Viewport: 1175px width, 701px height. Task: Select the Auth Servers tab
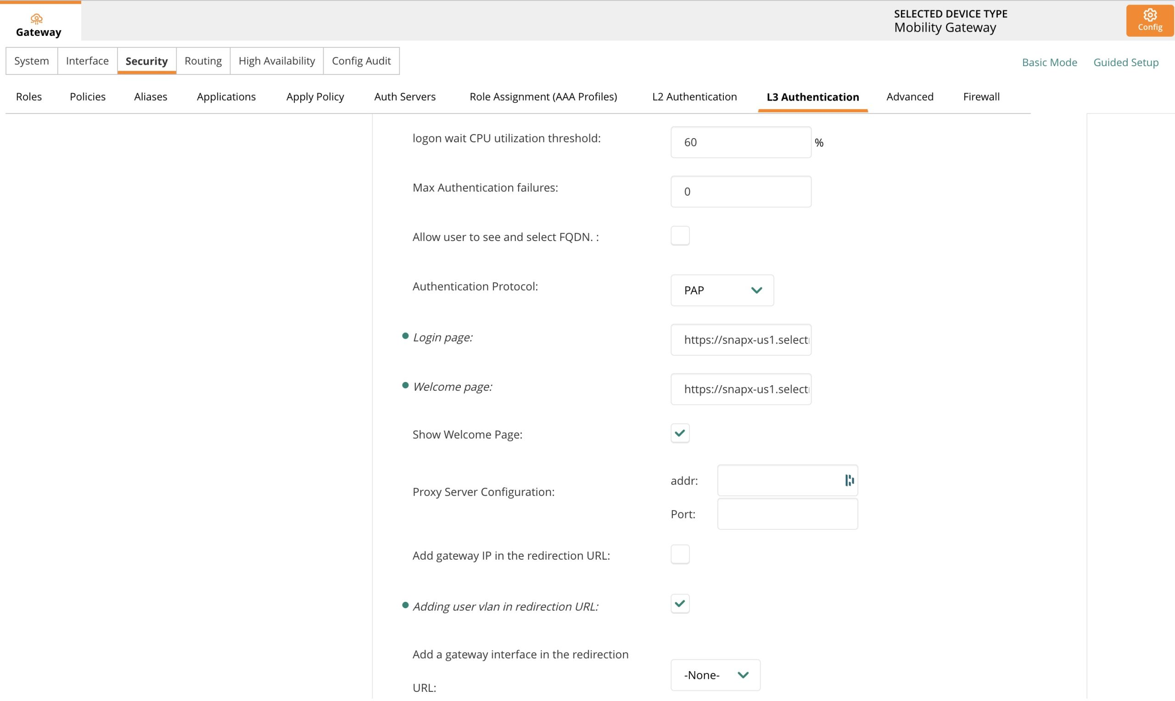(x=405, y=97)
